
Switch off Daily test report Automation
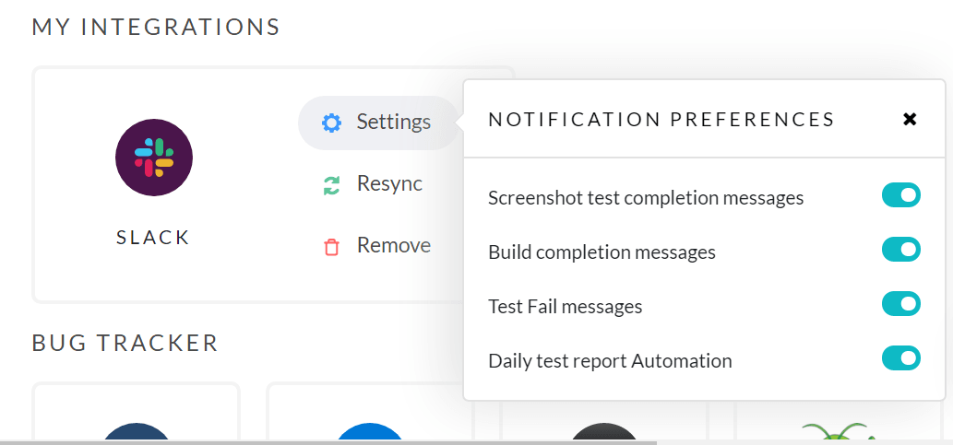click(900, 358)
